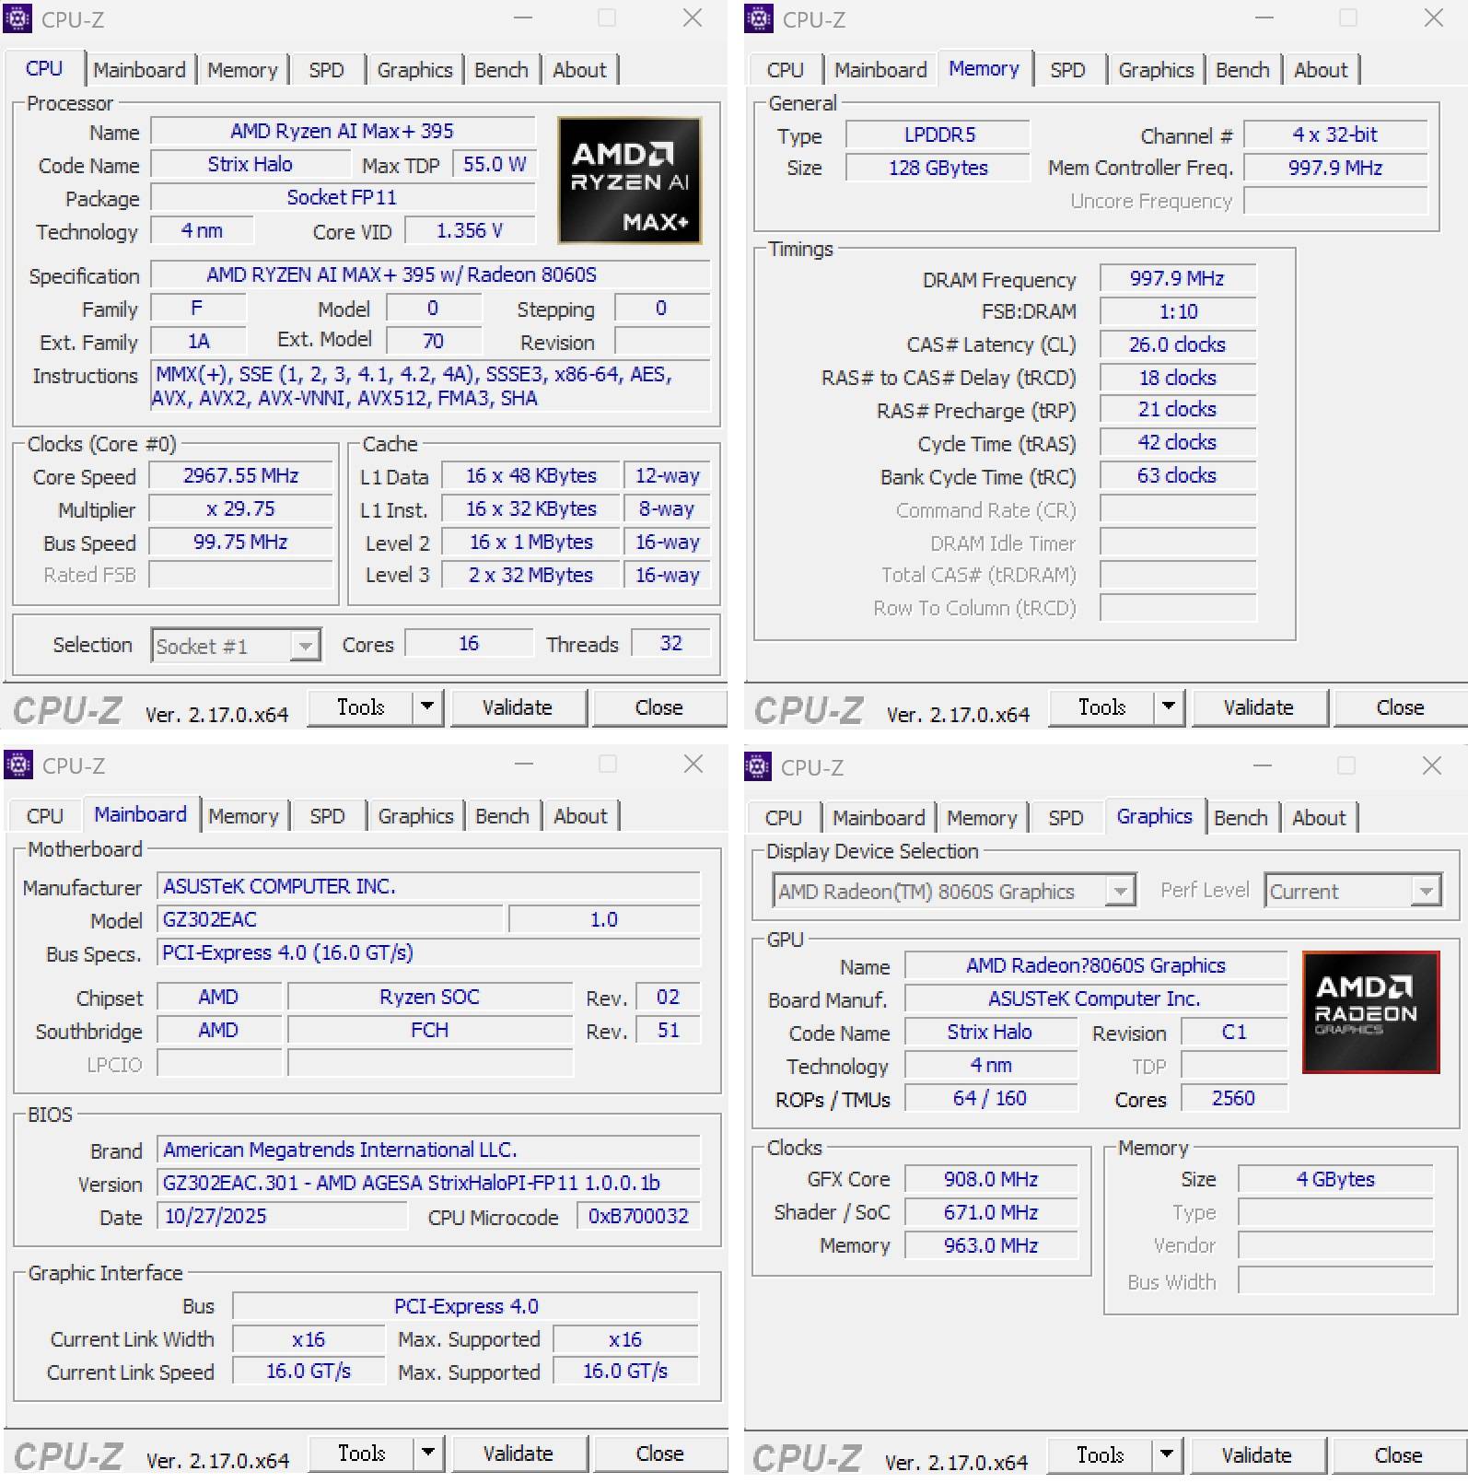This screenshot has height=1483, width=1468.
Task: Select the CPU tab in the Mainboard window
Action: (x=45, y=816)
